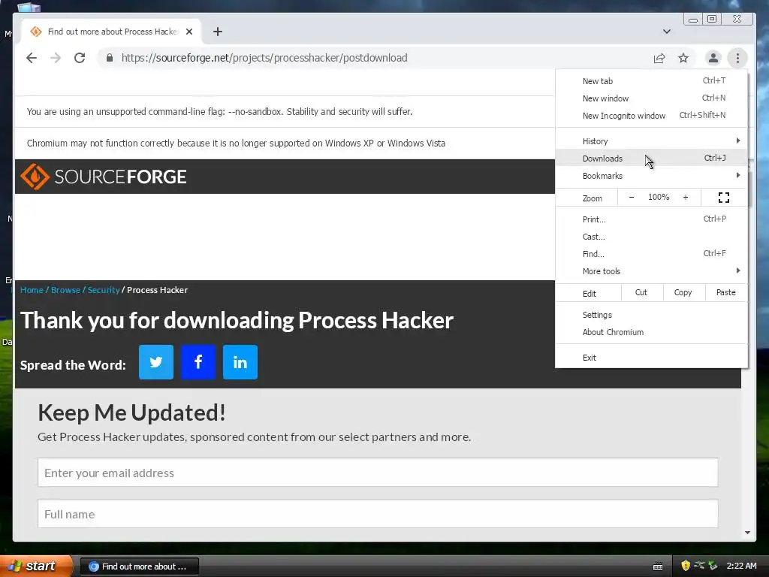769x577 pixels.
Task: Go back with the browser back arrow
Action: [32, 58]
